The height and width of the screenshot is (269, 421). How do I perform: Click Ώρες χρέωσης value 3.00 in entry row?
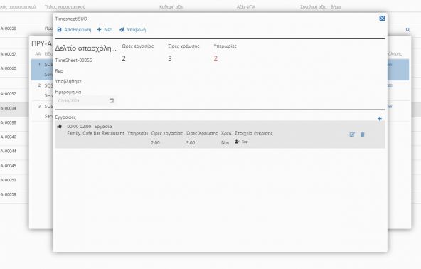pyautogui.click(x=191, y=143)
